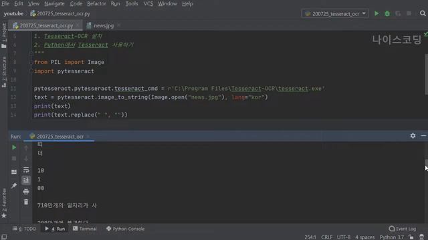
Task: Open the Tools menu
Action: point(132,3)
